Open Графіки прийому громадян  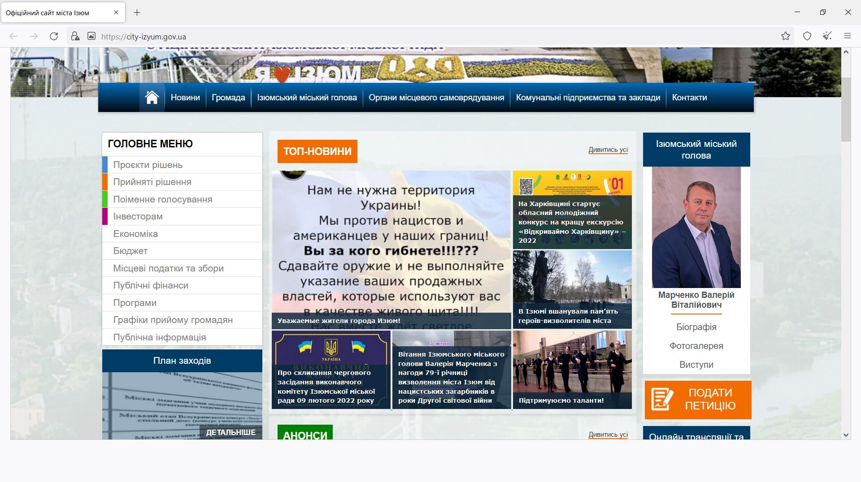pos(182,320)
